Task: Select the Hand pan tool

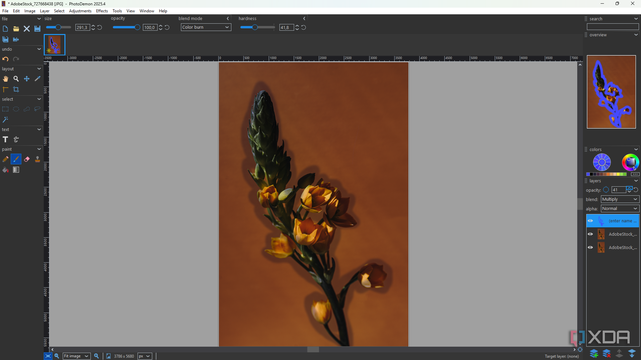Action: coord(5,79)
